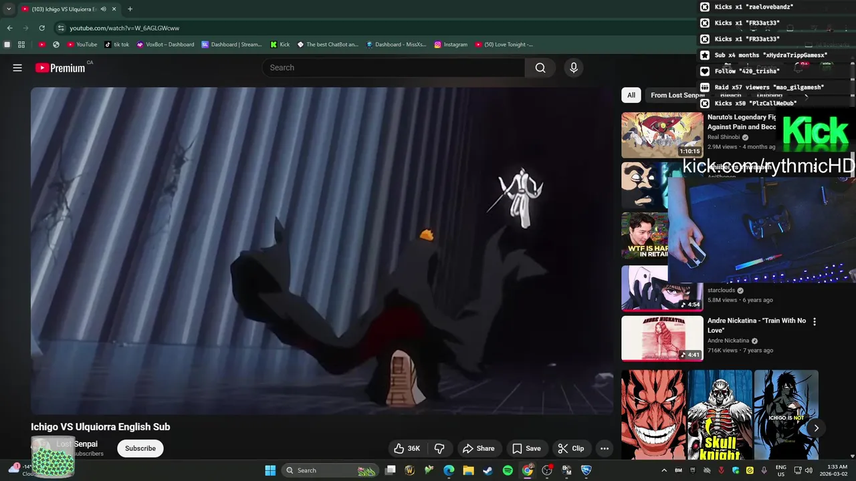Open Steam from the taskbar
The width and height of the screenshot is (856, 481).
[x=488, y=470]
